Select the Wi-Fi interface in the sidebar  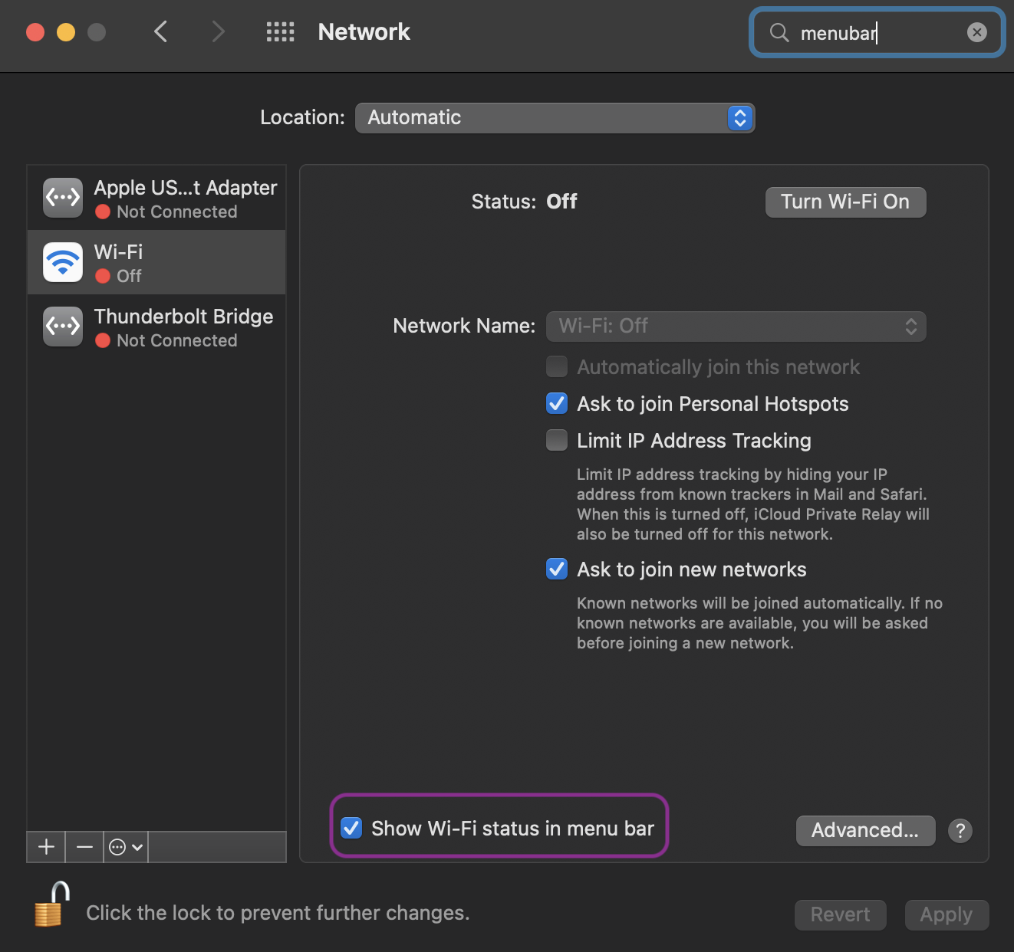[x=156, y=262]
